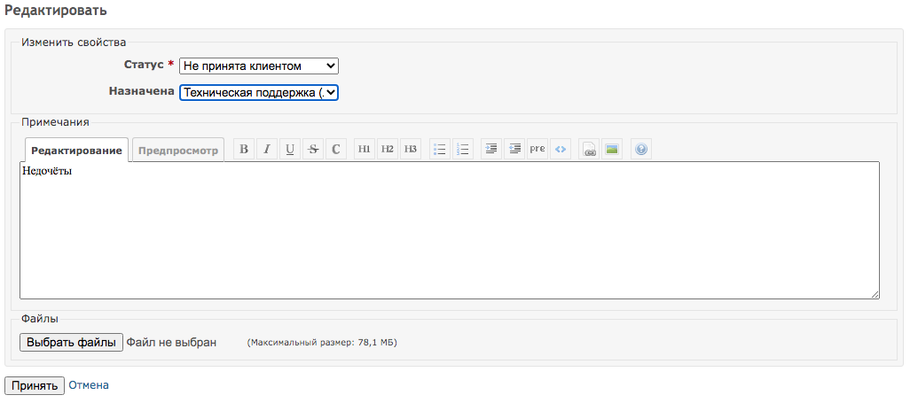Create a bulleted list

[x=439, y=150]
